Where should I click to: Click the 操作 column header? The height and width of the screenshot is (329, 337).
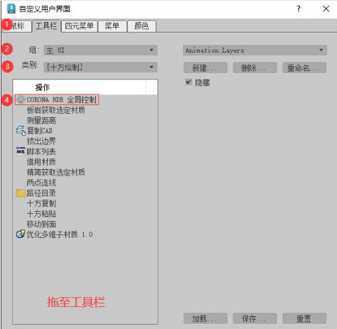click(x=80, y=87)
